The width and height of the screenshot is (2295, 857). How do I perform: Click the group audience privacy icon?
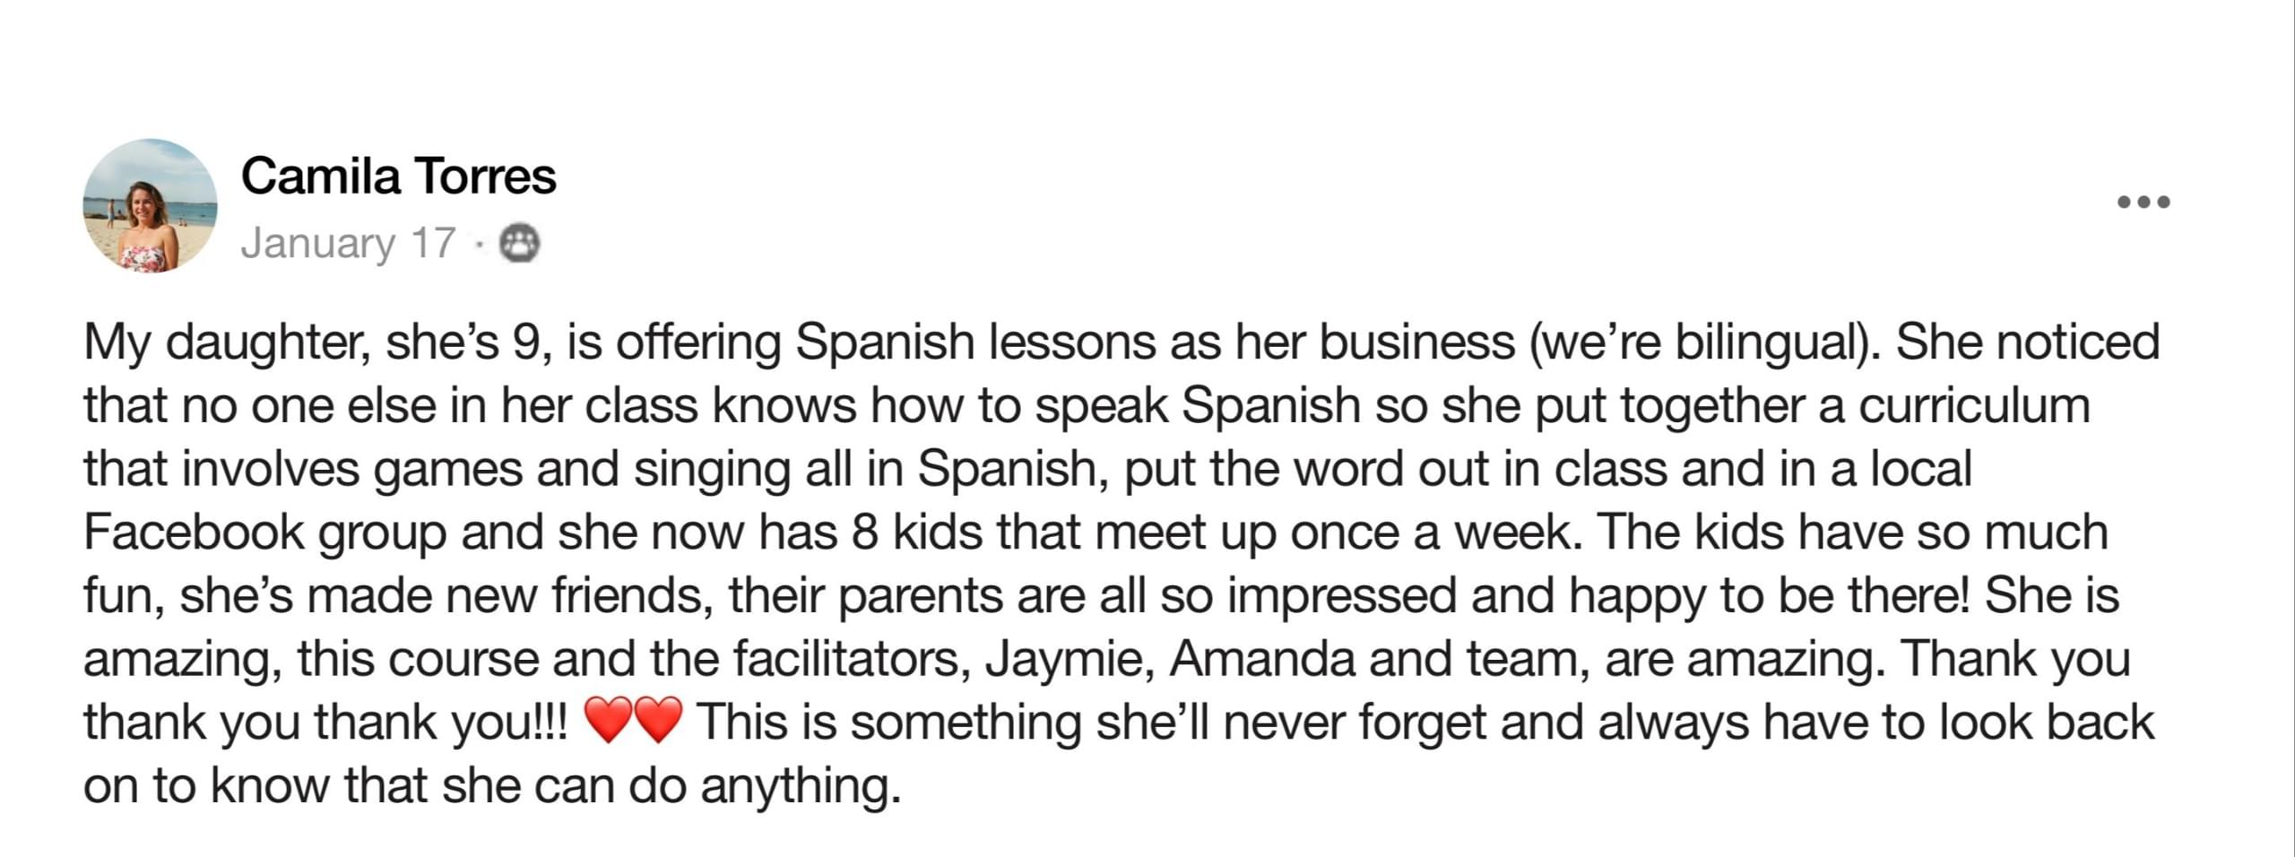519,243
